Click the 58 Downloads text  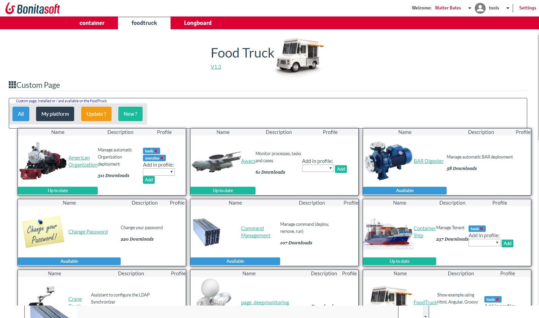point(462,168)
